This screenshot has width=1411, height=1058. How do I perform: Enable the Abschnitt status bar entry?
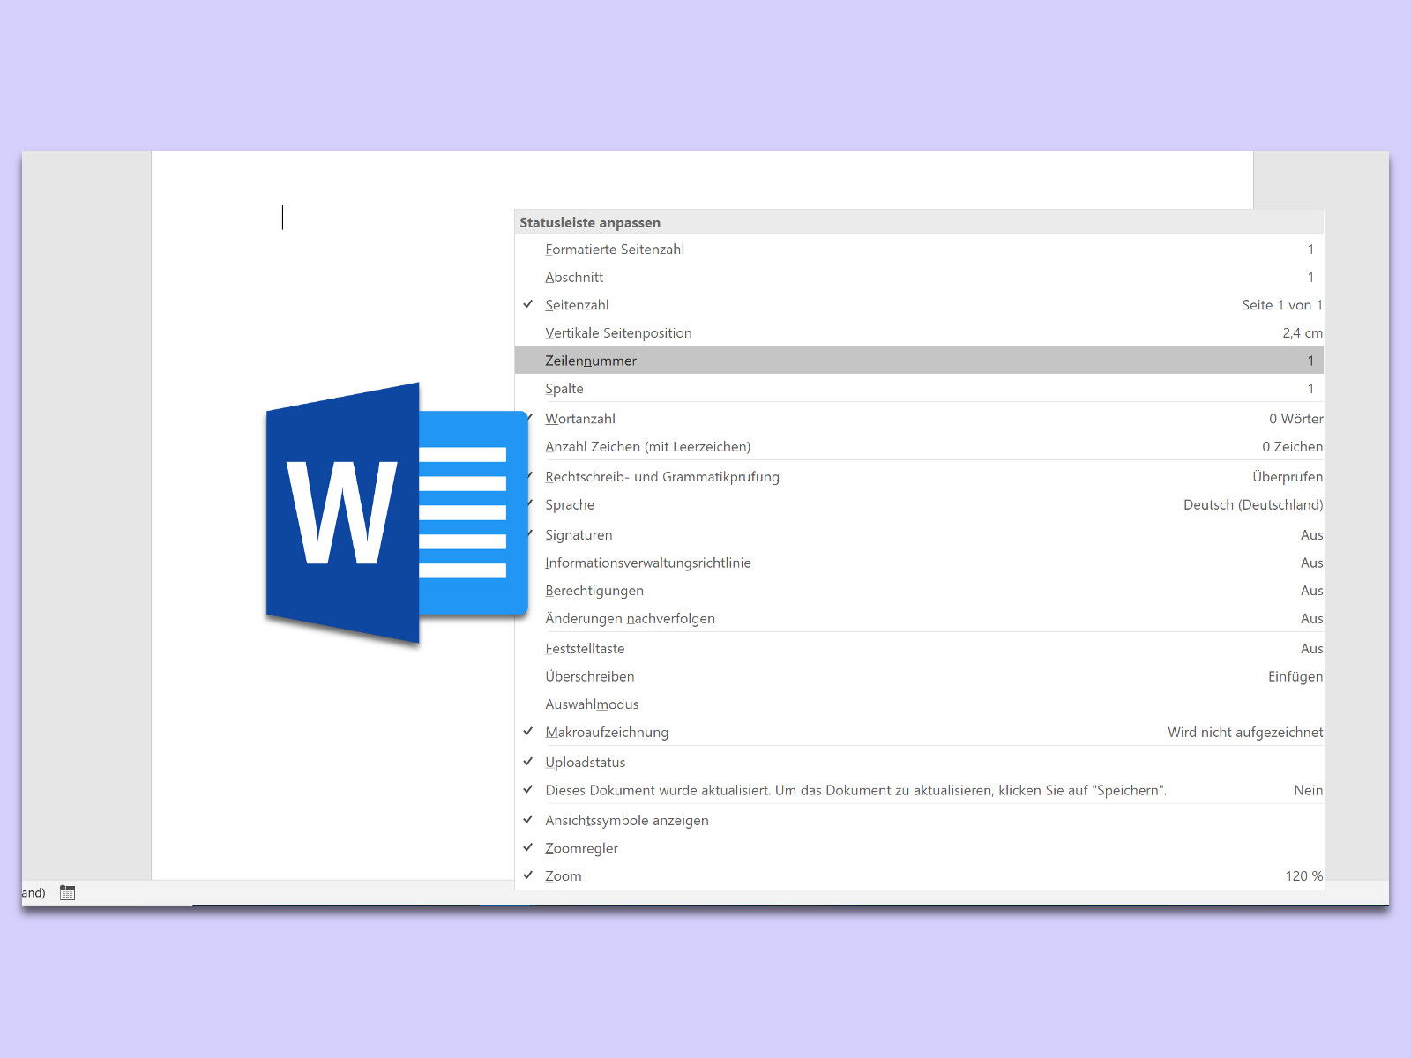[919, 277]
